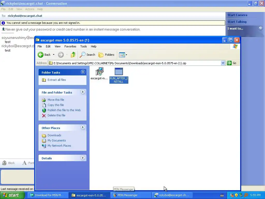Expand the Details panel

[x=83, y=158]
